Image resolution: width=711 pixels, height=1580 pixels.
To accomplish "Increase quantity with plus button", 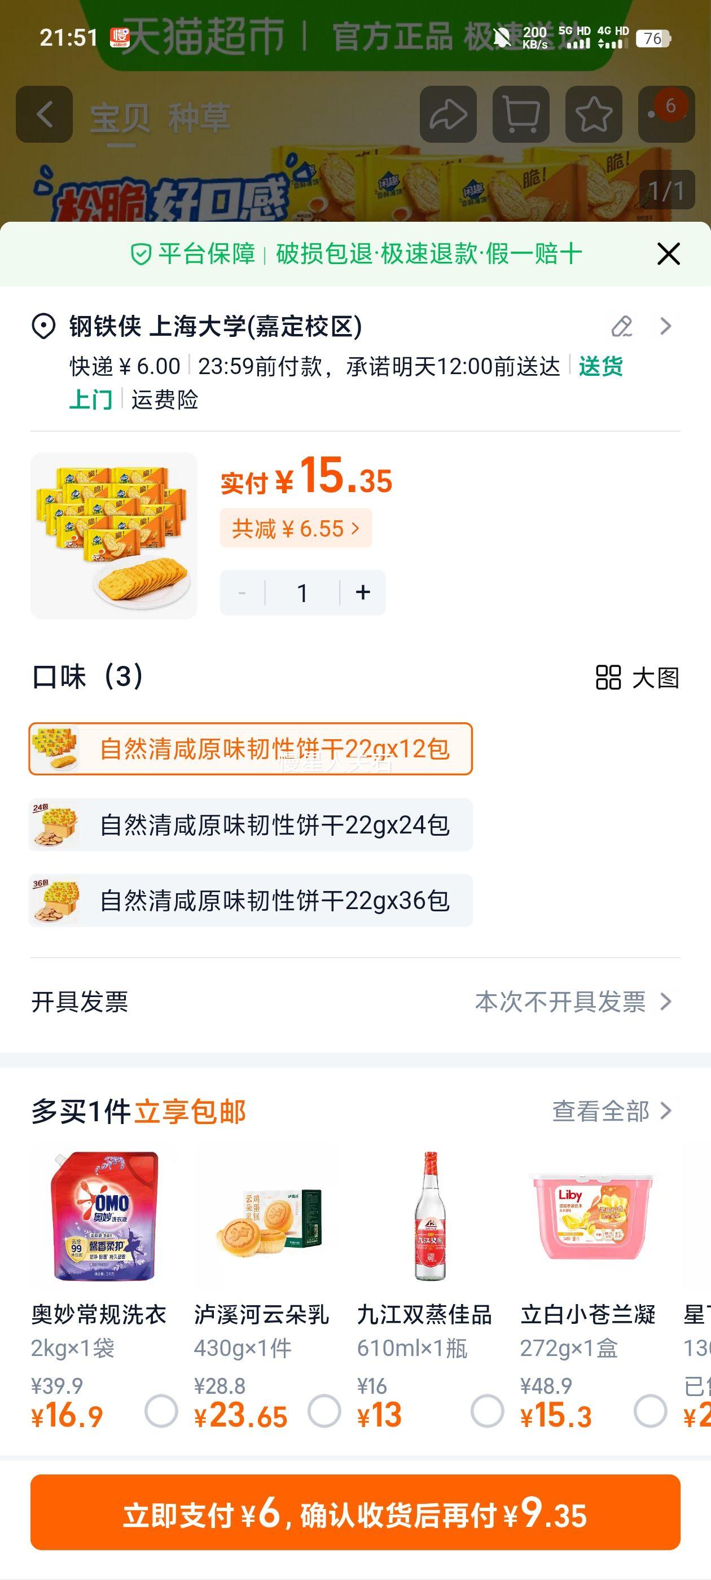I will (363, 592).
